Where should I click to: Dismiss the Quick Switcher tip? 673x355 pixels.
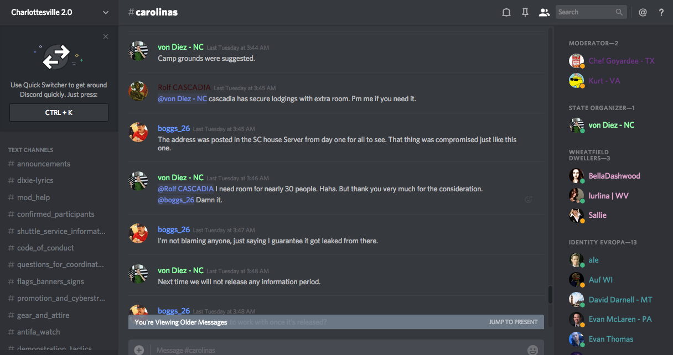pyautogui.click(x=106, y=36)
